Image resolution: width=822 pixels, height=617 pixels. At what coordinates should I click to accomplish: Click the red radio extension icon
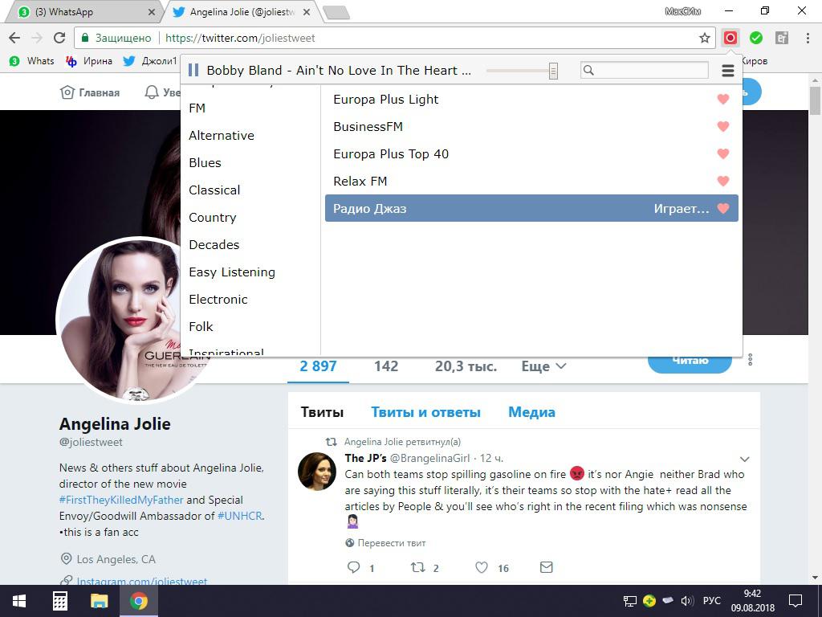point(730,38)
